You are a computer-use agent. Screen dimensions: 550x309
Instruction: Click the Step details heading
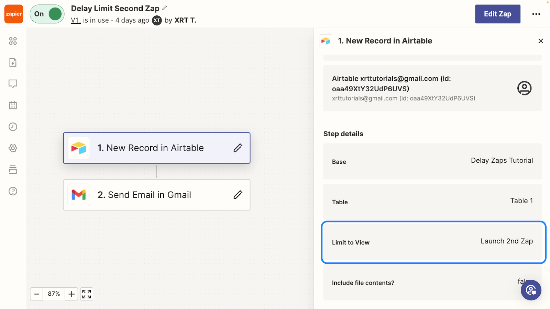pos(343,134)
